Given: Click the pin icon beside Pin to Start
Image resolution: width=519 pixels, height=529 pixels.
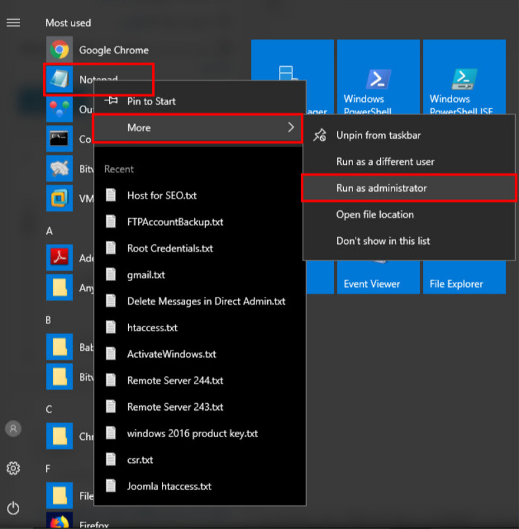Looking at the screenshot, I should (x=111, y=101).
